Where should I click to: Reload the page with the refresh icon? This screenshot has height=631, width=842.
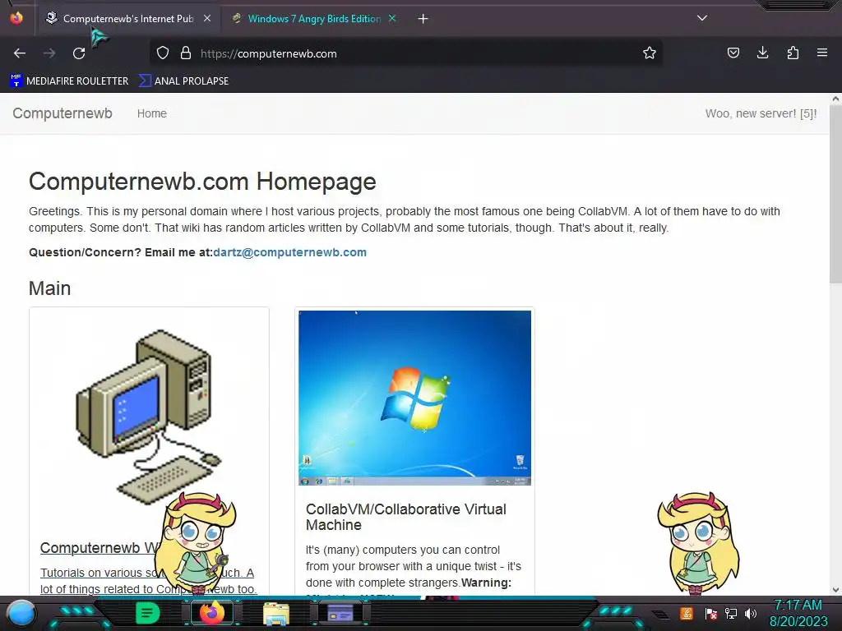coord(79,53)
